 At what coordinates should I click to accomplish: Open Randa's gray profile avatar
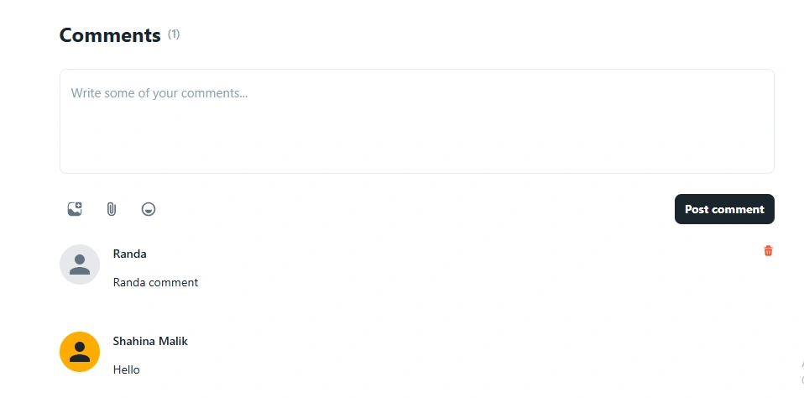tap(80, 264)
